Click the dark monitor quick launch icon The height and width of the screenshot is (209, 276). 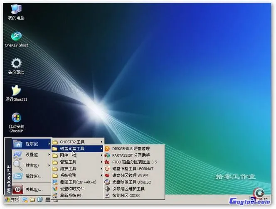[x=48, y=200]
